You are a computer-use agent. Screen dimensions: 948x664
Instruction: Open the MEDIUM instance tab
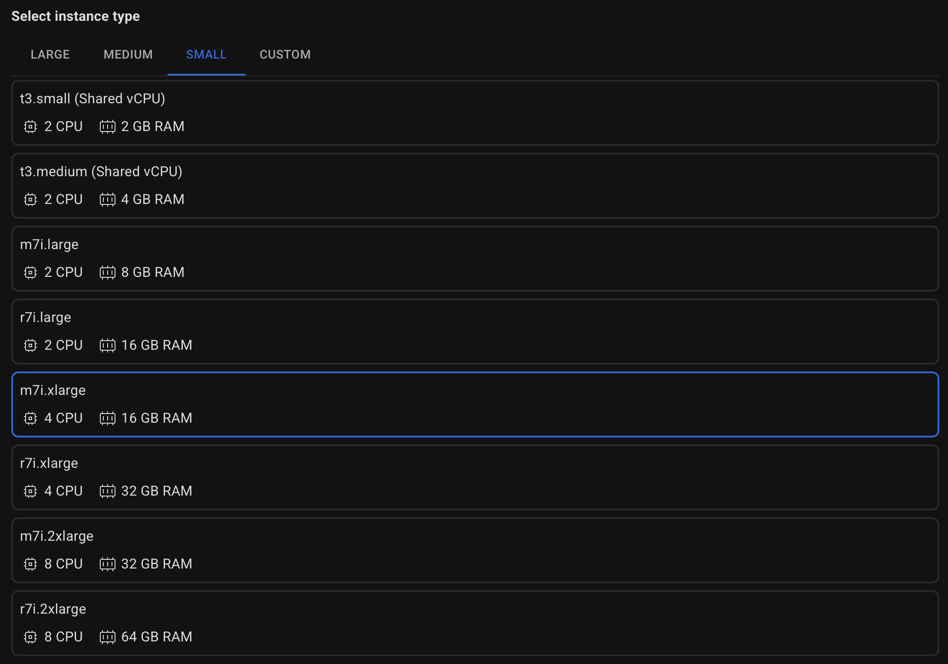coord(128,55)
